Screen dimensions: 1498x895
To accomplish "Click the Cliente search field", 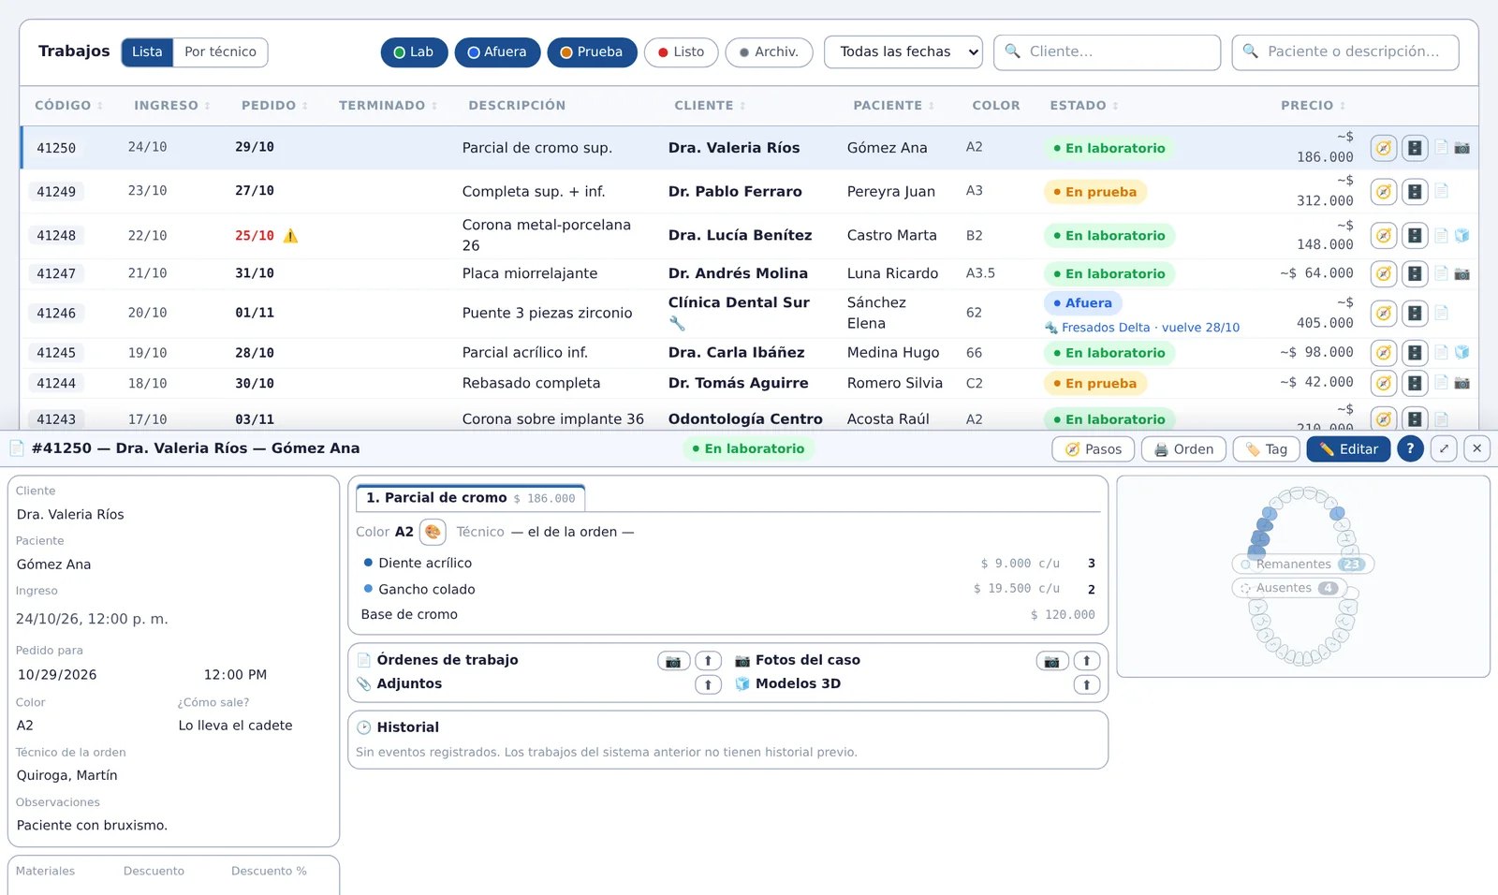I will [x=1107, y=52].
